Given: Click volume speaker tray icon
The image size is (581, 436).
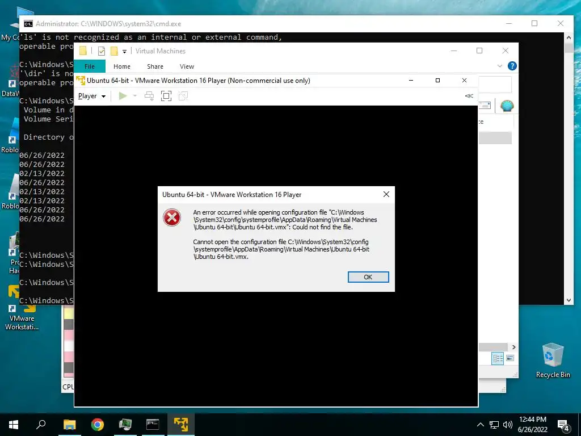Looking at the screenshot, I should coord(508,425).
